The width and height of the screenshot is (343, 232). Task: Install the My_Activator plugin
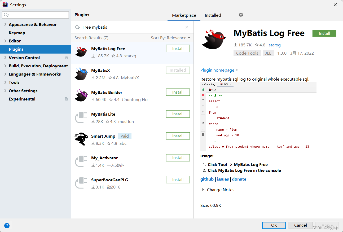point(178,158)
